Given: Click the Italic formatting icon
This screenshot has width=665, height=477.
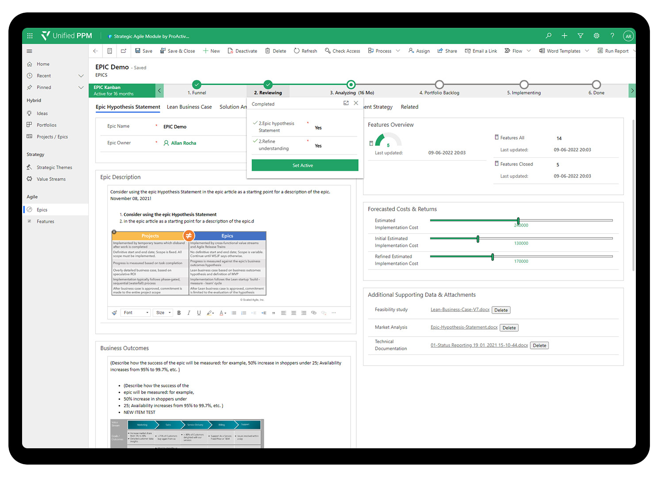Looking at the screenshot, I should tap(189, 313).
